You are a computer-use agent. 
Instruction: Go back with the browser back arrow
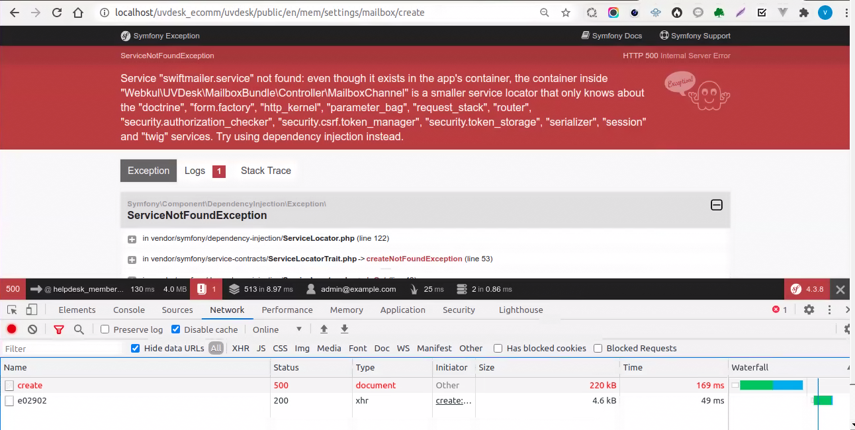click(x=14, y=13)
